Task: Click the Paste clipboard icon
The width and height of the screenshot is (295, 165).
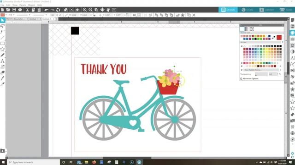Action: click(x=39, y=10)
